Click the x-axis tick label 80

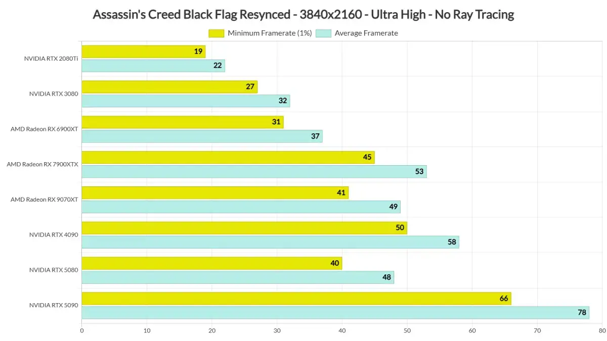(601, 331)
